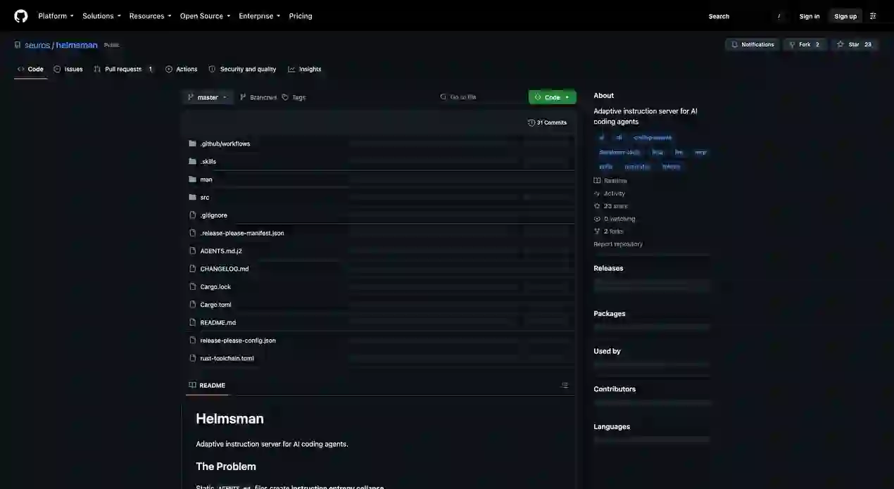Open the README outline icon

click(x=565, y=386)
